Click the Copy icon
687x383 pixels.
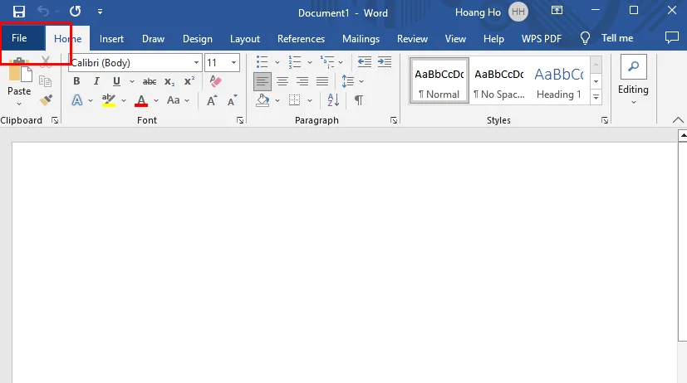pyautogui.click(x=45, y=81)
